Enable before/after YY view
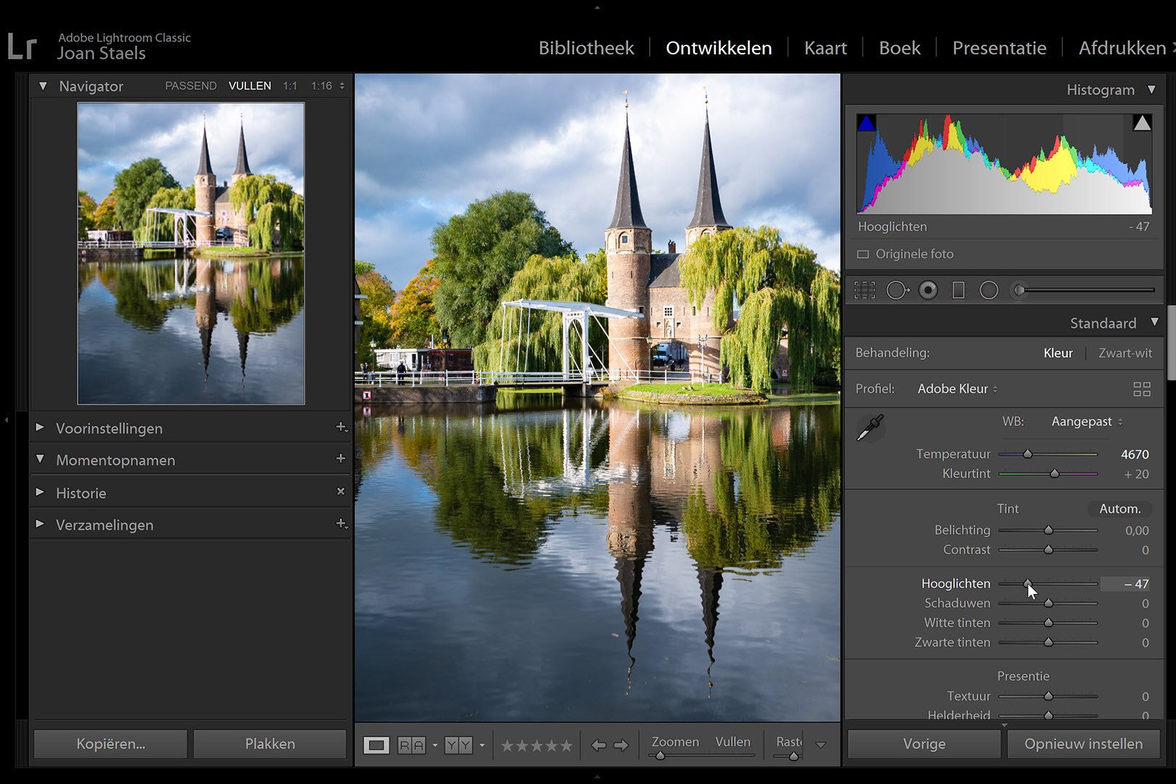The width and height of the screenshot is (1176, 784). coord(458,745)
